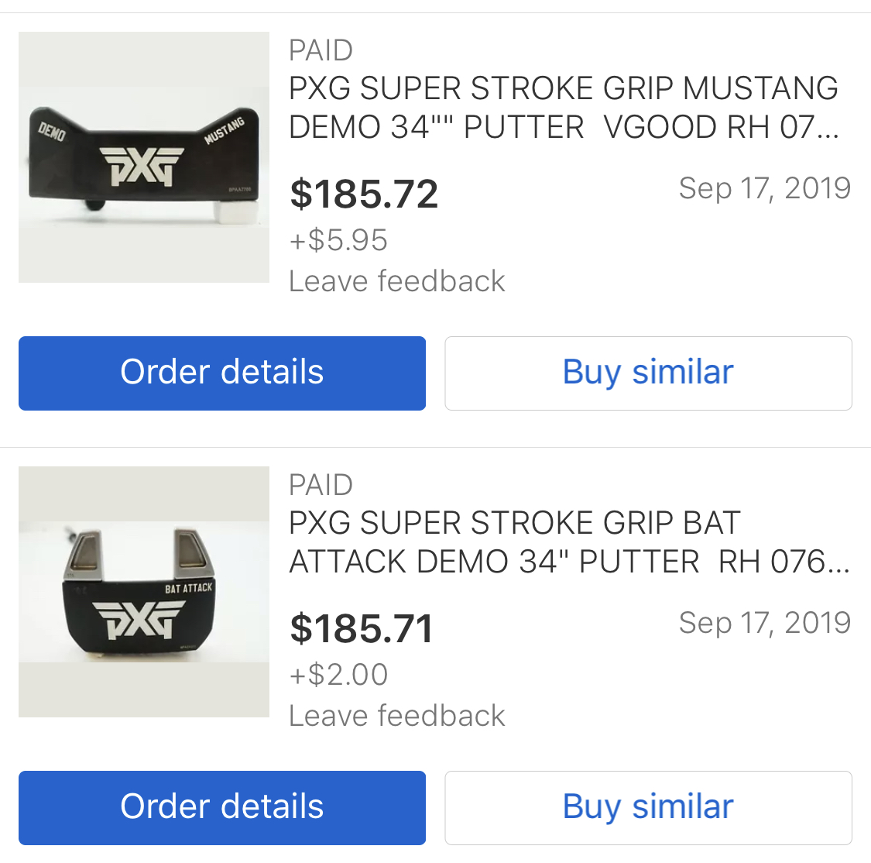
Task: Select the Sep 17, 2019 date beside $185.71
Action: [x=764, y=623]
